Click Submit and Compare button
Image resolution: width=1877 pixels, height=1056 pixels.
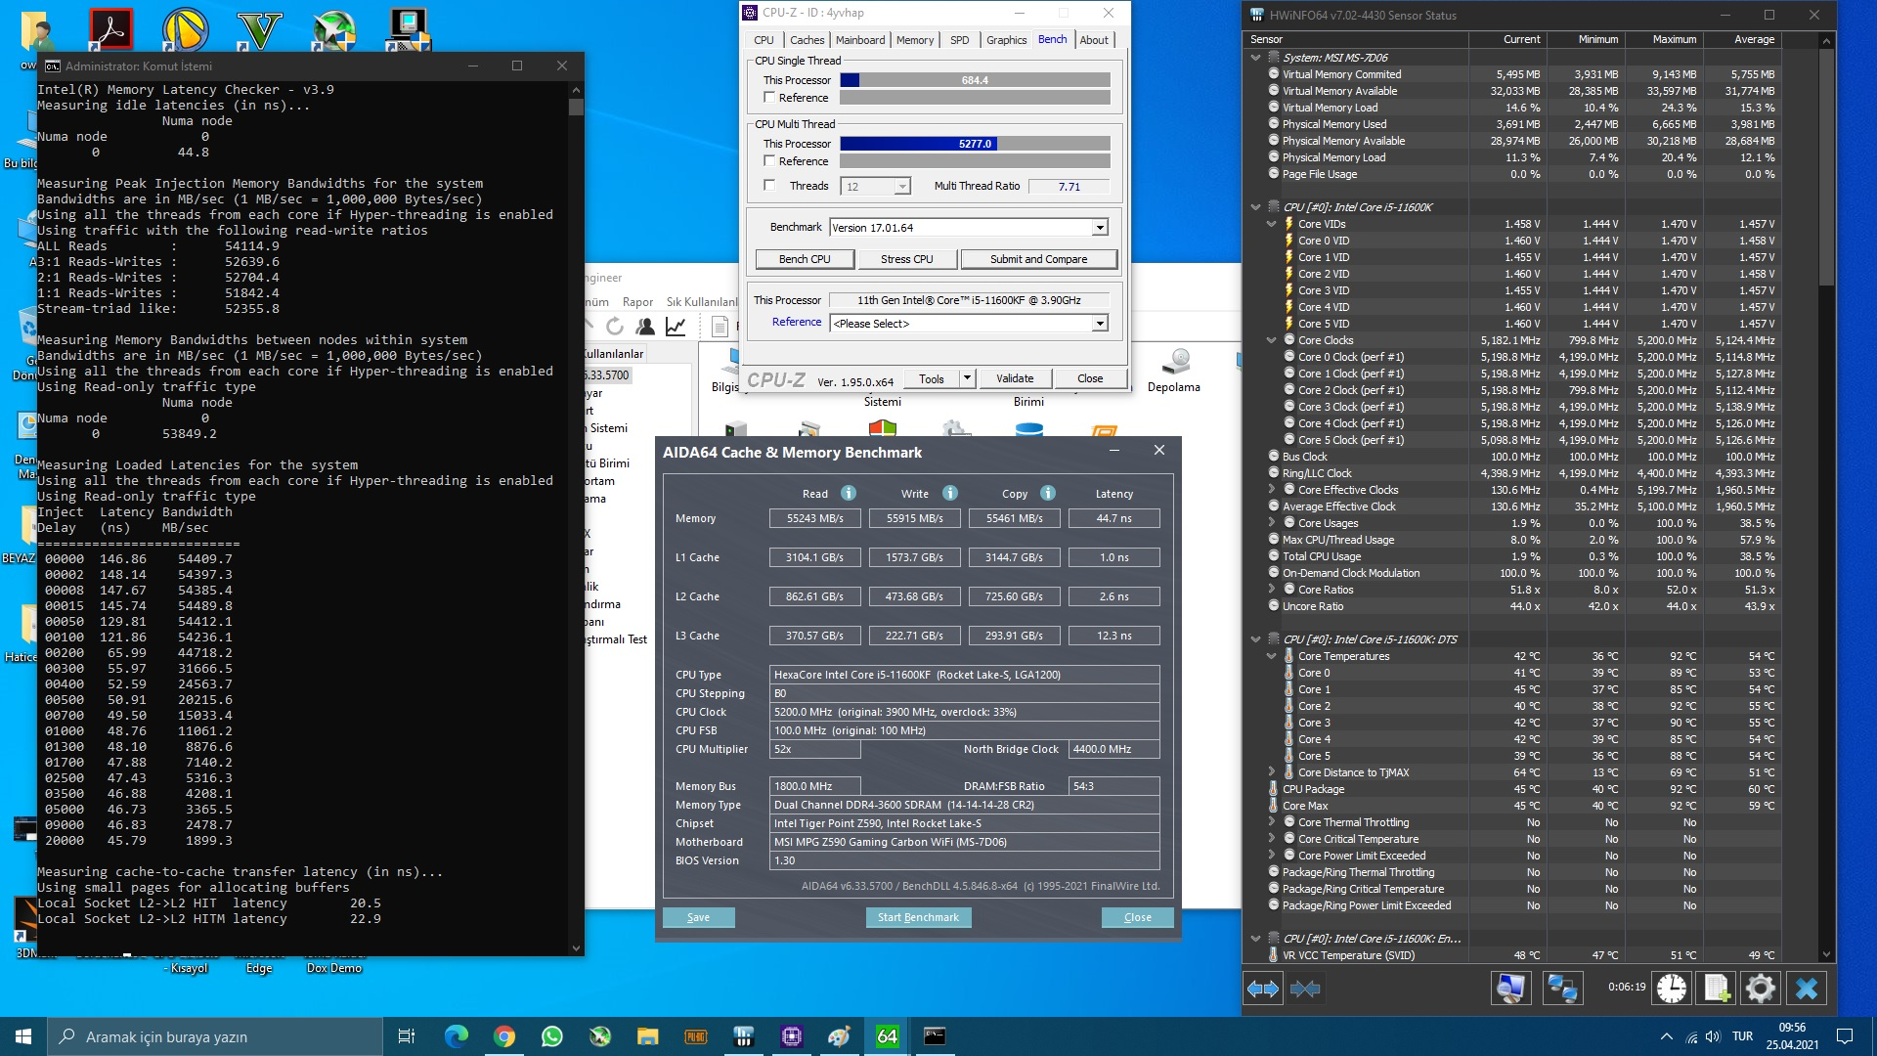click(x=1038, y=259)
